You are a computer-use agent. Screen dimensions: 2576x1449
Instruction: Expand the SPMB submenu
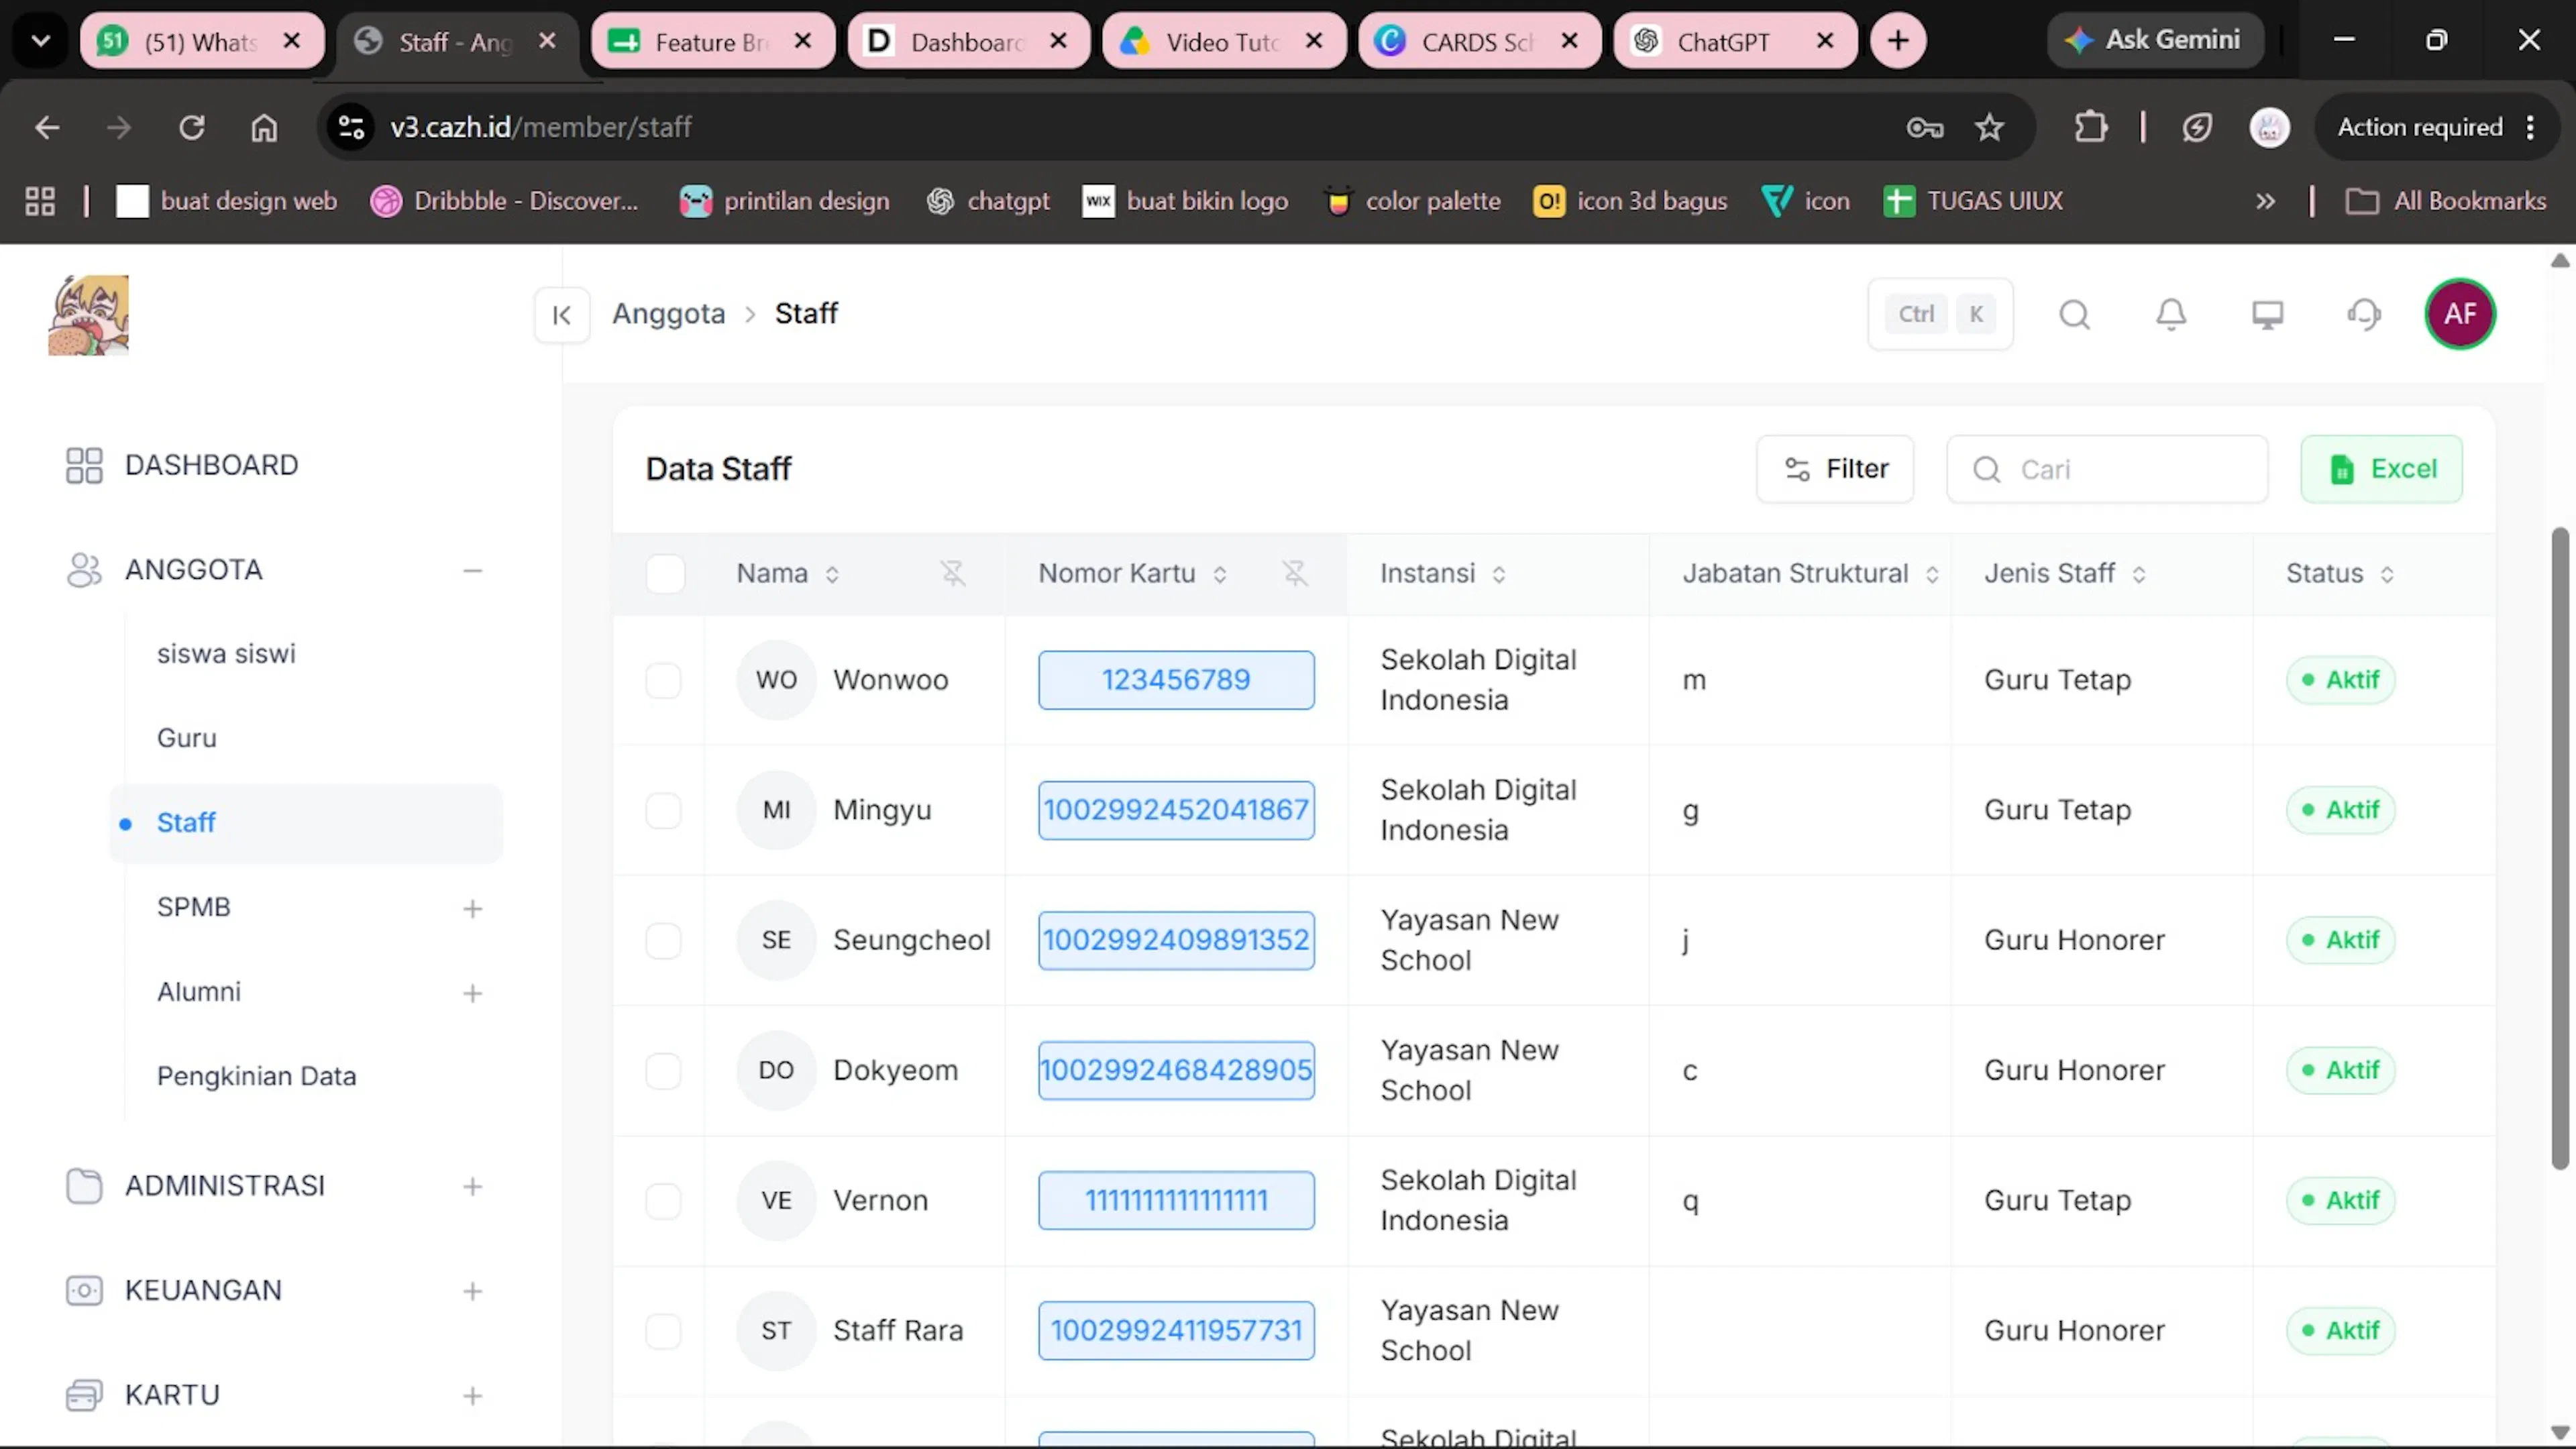tap(473, 908)
